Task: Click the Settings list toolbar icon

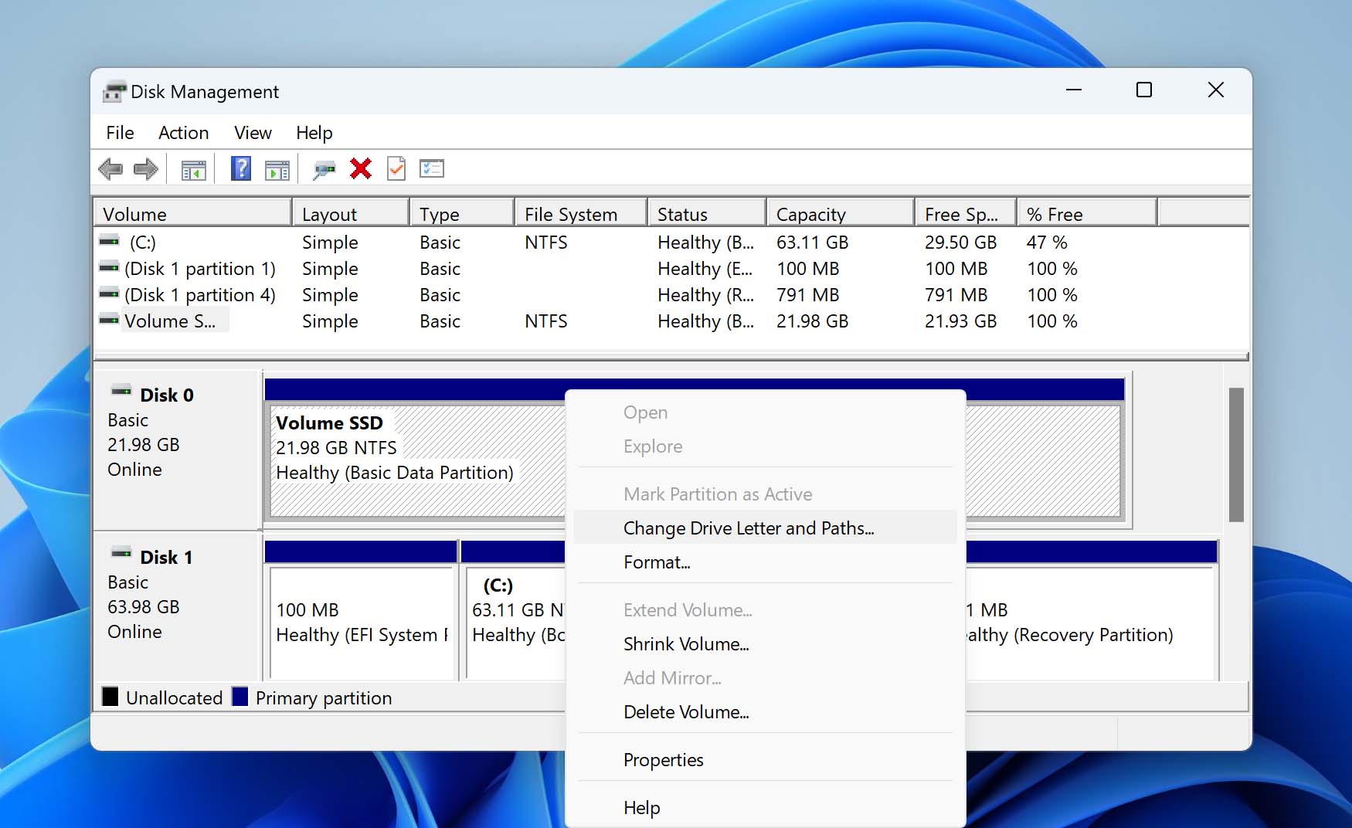Action: click(432, 168)
